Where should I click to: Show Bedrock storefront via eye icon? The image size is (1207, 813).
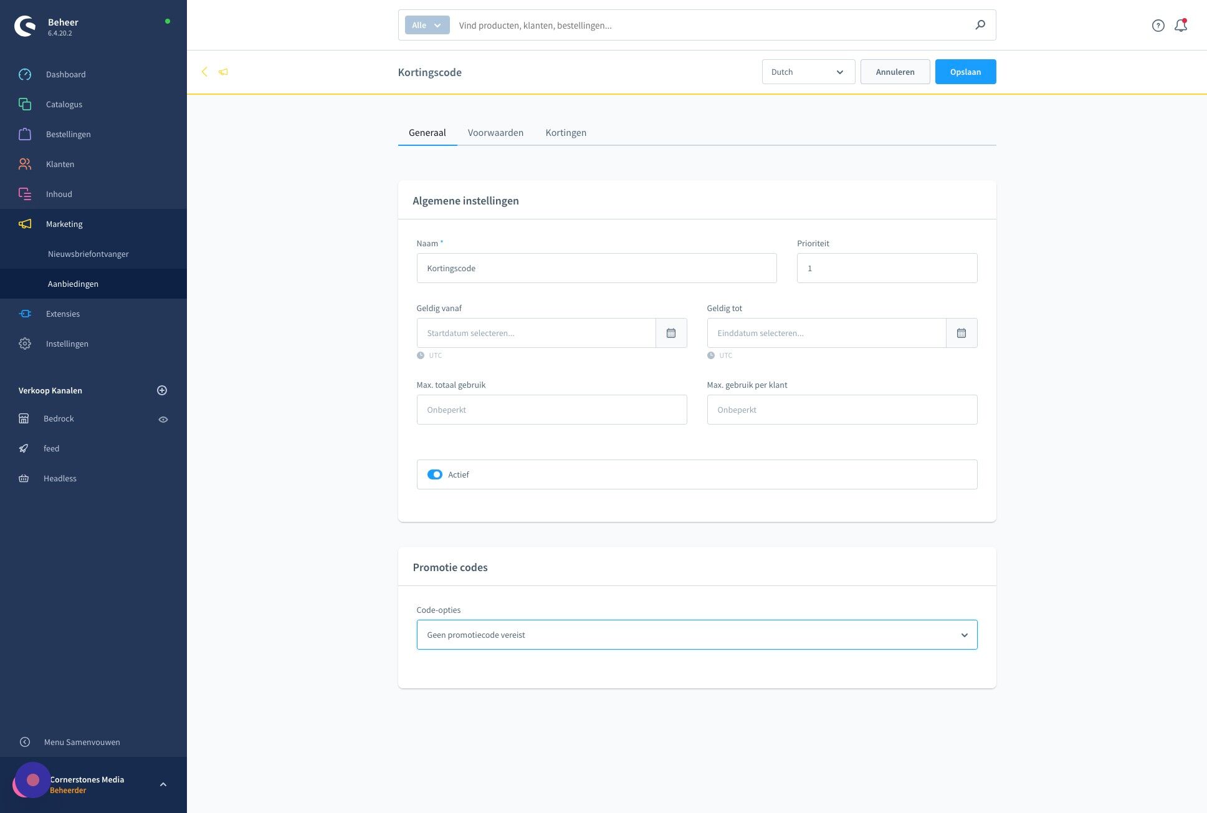(163, 420)
